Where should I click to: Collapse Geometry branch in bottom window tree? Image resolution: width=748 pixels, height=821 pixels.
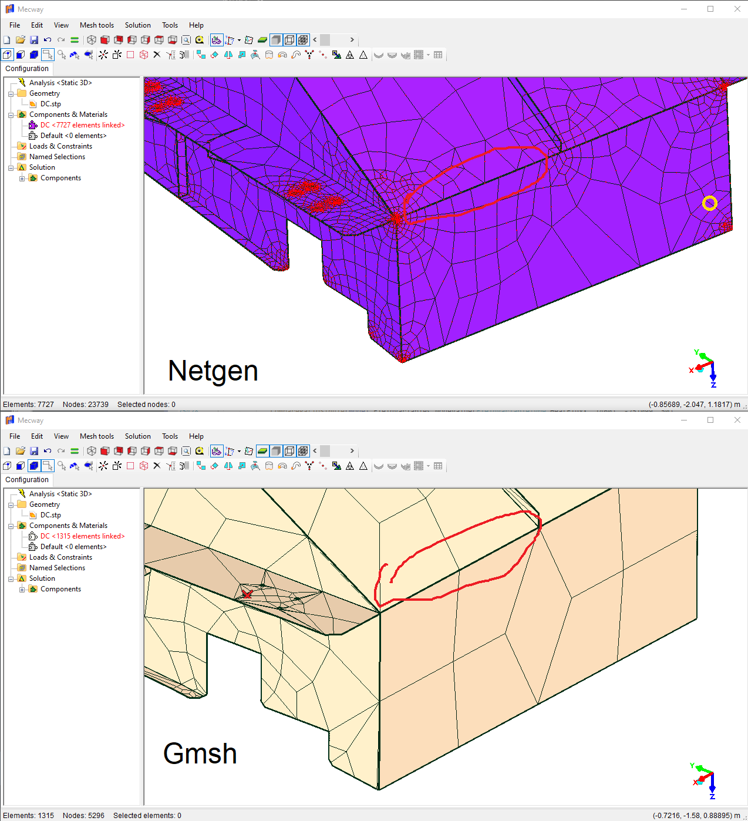click(x=11, y=505)
